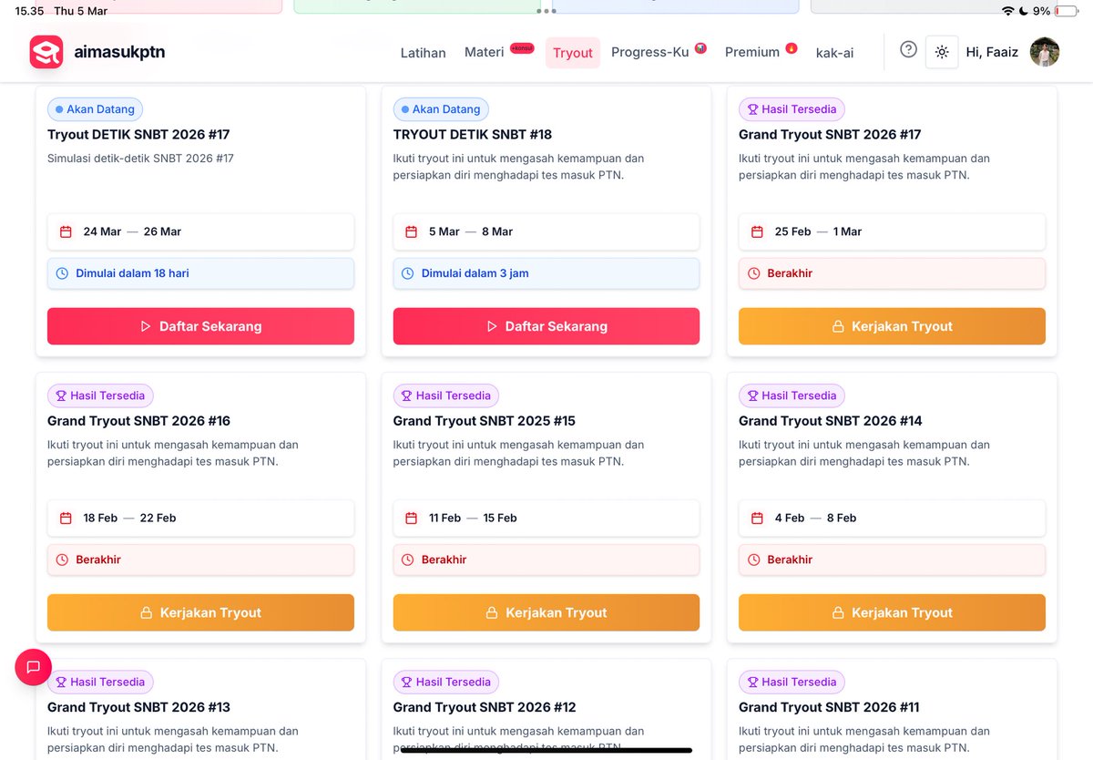This screenshot has height=760, width=1093.
Task: Select the Tryout tab
Action: (573, 53)
